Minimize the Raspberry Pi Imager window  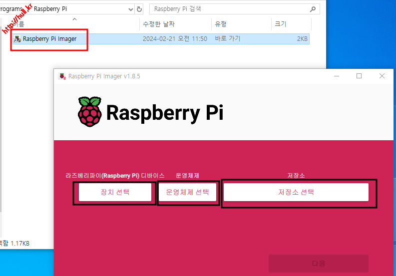[x=335, y=76]
